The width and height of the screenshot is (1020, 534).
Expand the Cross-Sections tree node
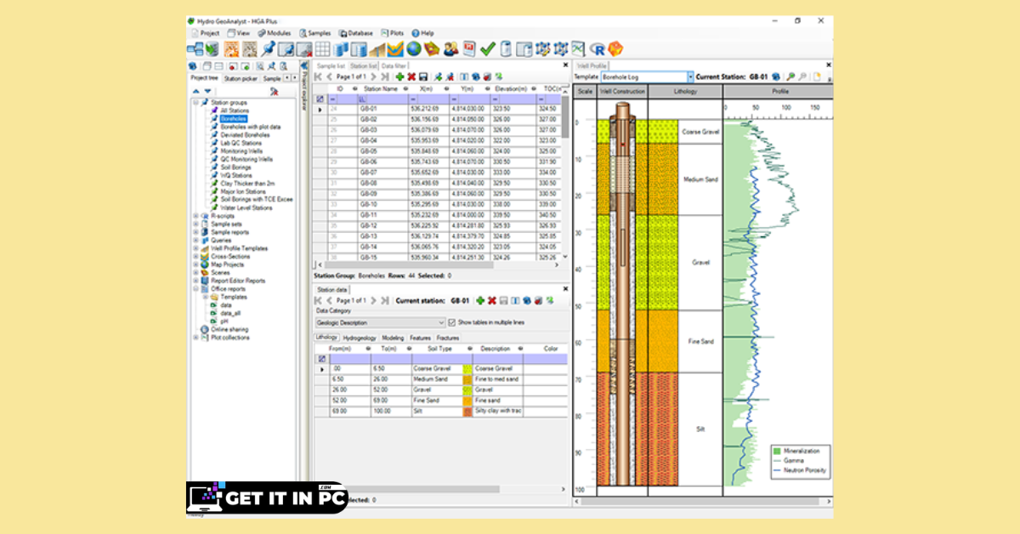coord(195,256)
